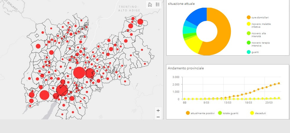Select the dark blue donut chart segment

point(198,16)
